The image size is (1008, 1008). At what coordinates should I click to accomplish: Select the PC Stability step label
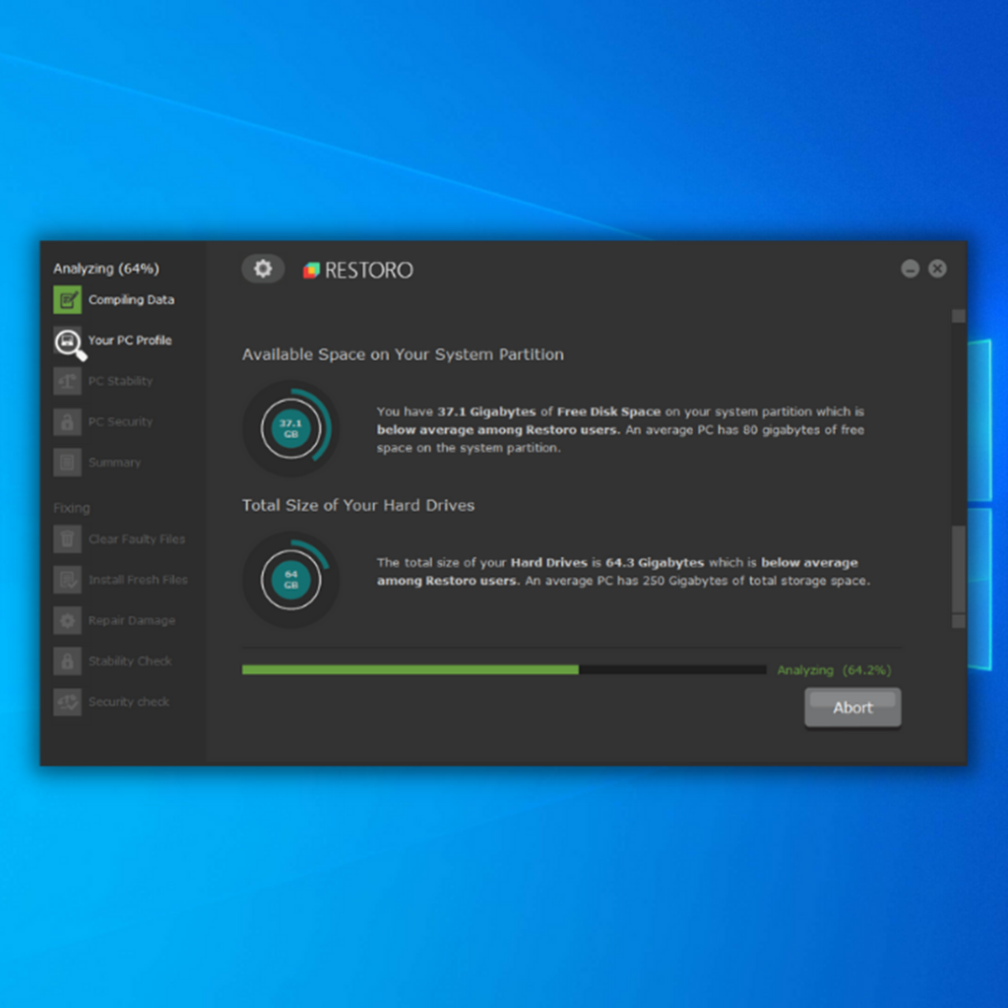(x=120, y=381)
